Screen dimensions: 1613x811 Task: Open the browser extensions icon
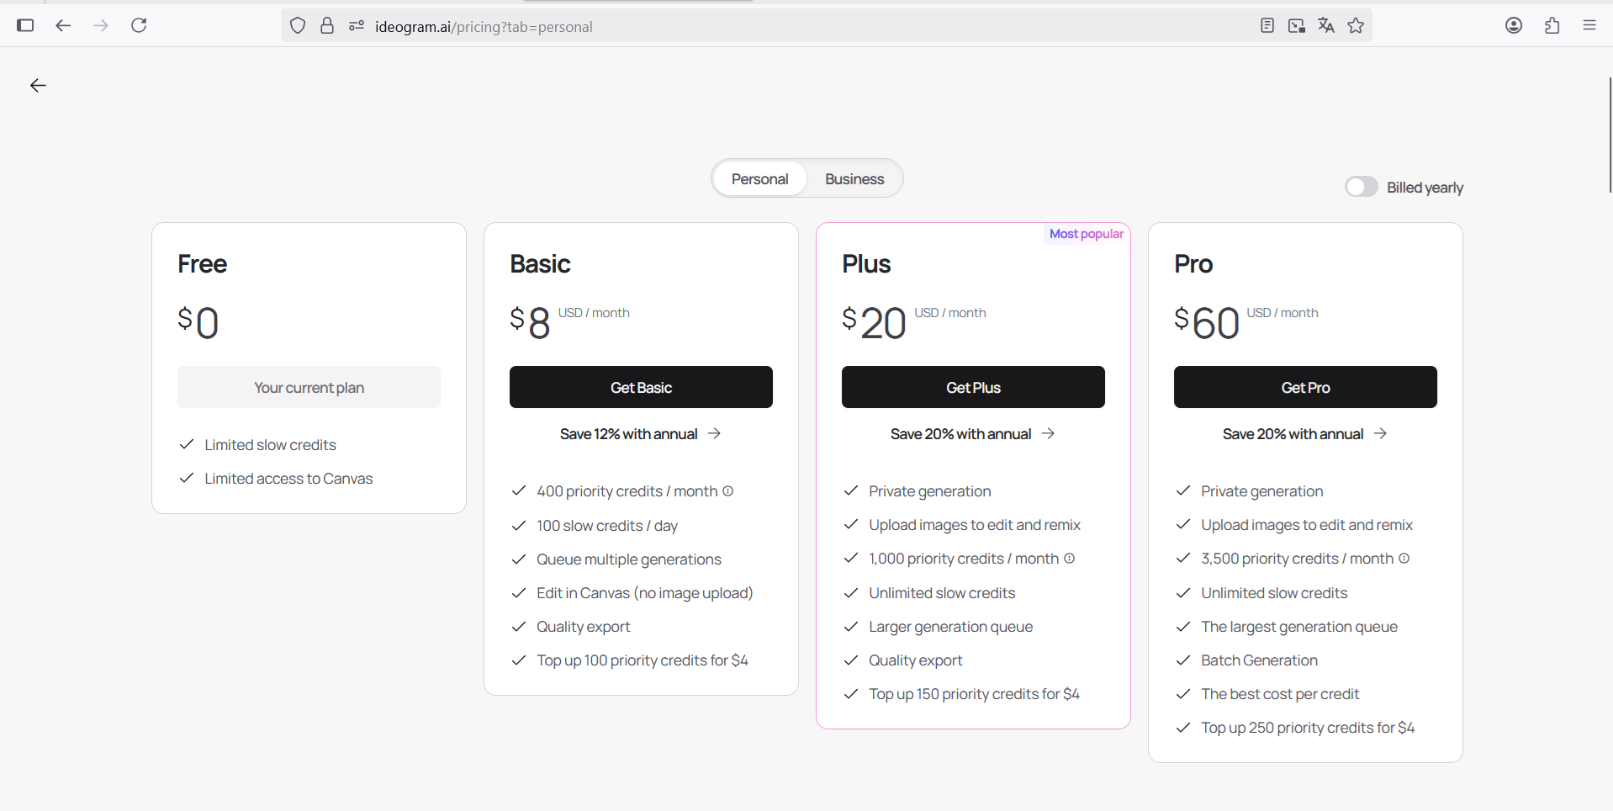click(1552, 25)
